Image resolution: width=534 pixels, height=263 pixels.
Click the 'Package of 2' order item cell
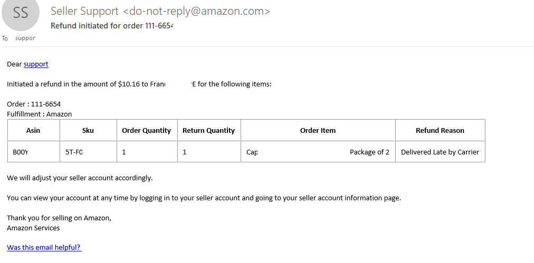coord(318,152)
